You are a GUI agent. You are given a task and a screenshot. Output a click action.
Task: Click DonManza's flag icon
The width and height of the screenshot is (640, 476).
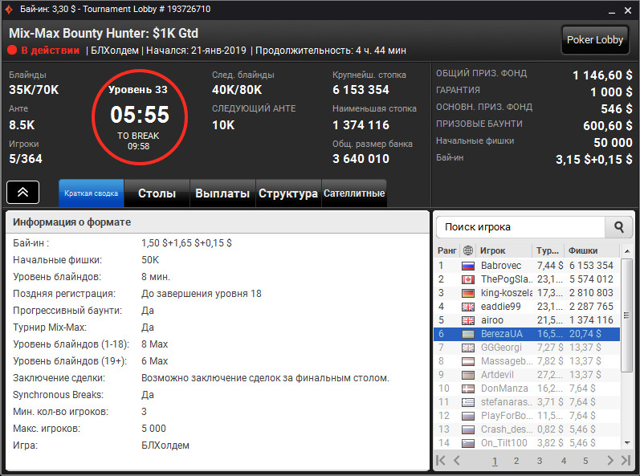468,389
